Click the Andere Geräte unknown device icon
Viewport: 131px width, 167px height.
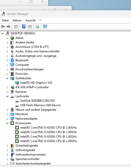click(x=12, y=42)
